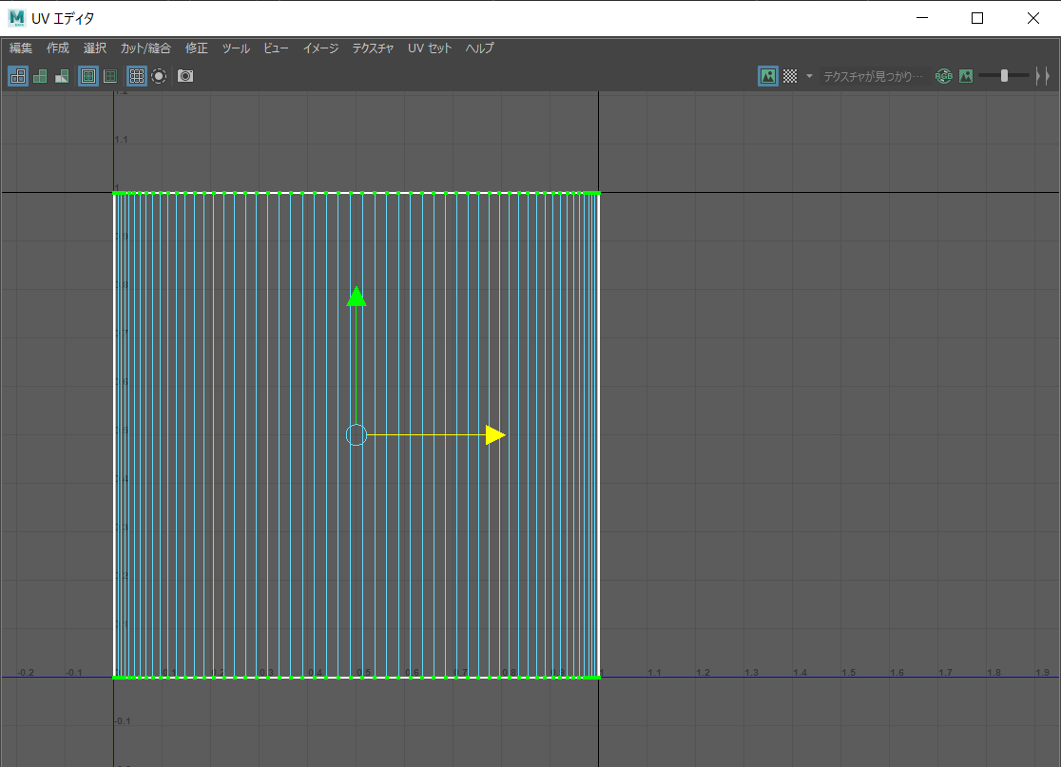Toggle the checker pattern texture icon
The width and height of the screenshot is (1061, 767).
coord(790,76)
